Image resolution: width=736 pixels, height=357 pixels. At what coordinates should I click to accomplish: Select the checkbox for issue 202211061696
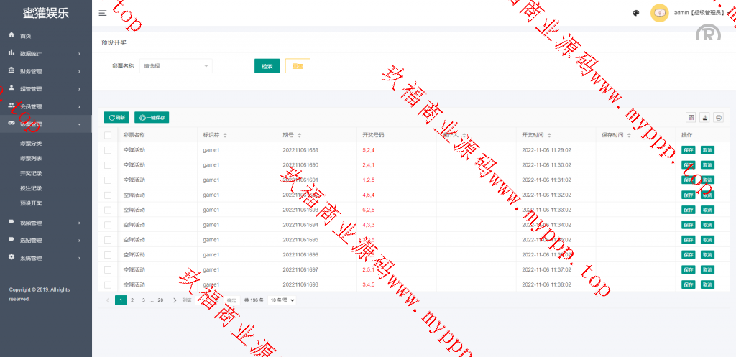[108, 255]
